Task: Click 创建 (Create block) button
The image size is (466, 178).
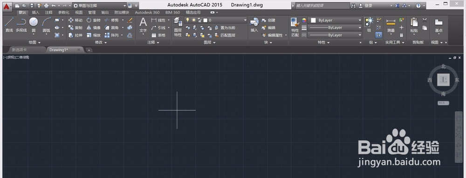Action: [x=269, y=20]
